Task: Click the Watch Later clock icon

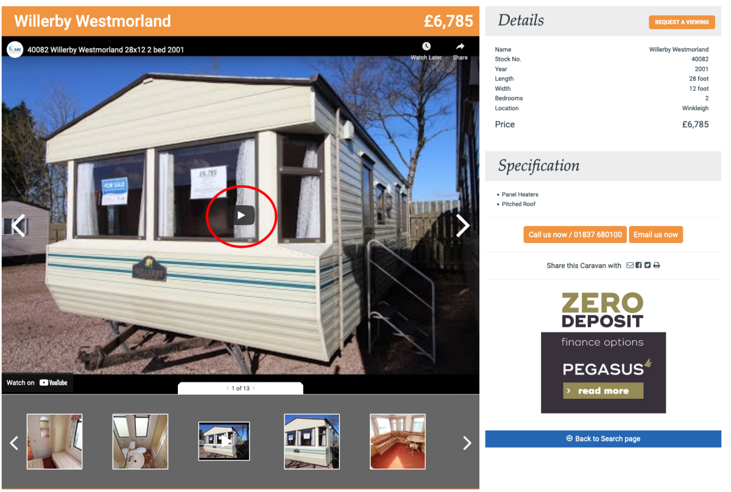Action: click(426, 46)
